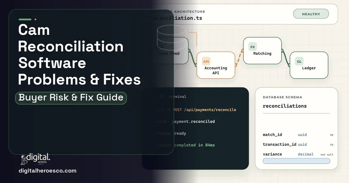
Task: Click the completed in 84ms line
Action: point(185,145)
